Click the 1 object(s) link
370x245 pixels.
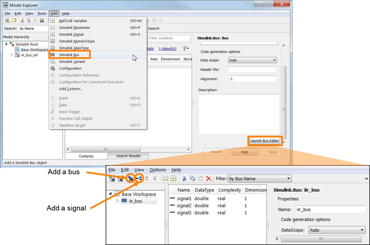click(x=168, y=48)
